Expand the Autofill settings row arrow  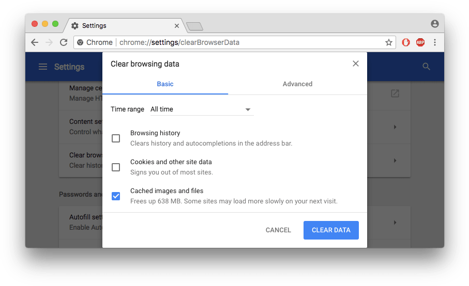pyautogui.click(x=395, y=223)
